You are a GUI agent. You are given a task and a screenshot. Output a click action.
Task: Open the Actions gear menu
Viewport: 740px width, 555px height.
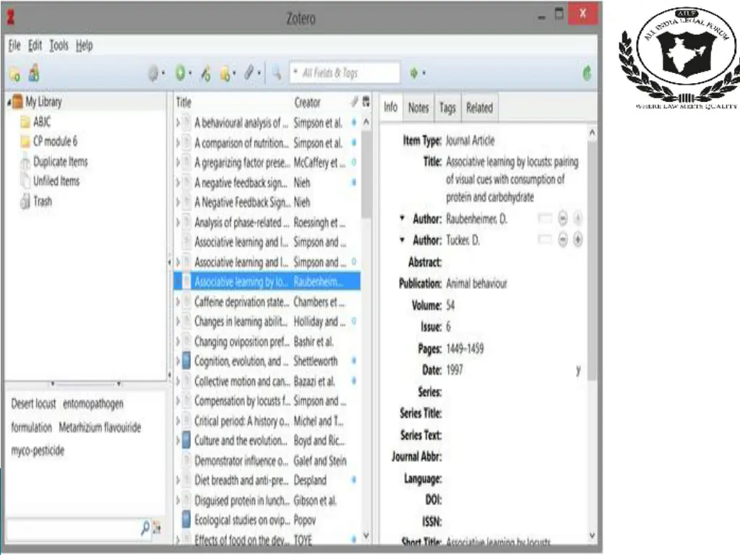(x=153, y=73)
